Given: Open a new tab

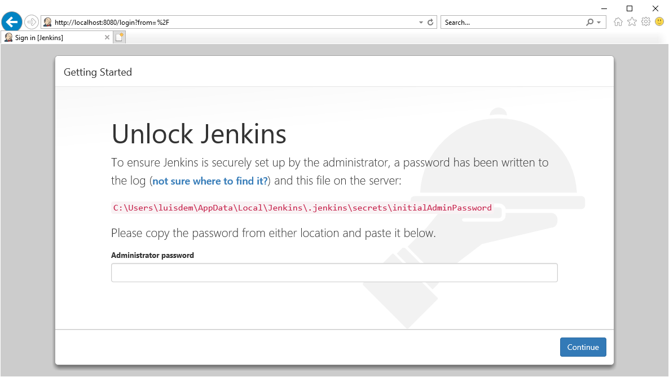Looking at the screenshot, I should 120,38.
